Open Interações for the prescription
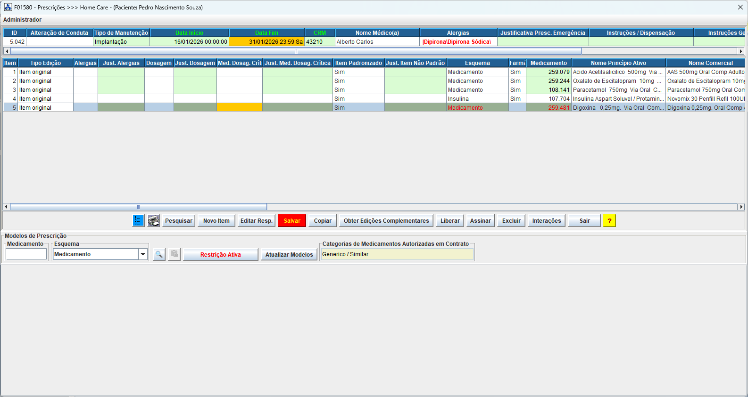The image size is (748, 397). 546,221
